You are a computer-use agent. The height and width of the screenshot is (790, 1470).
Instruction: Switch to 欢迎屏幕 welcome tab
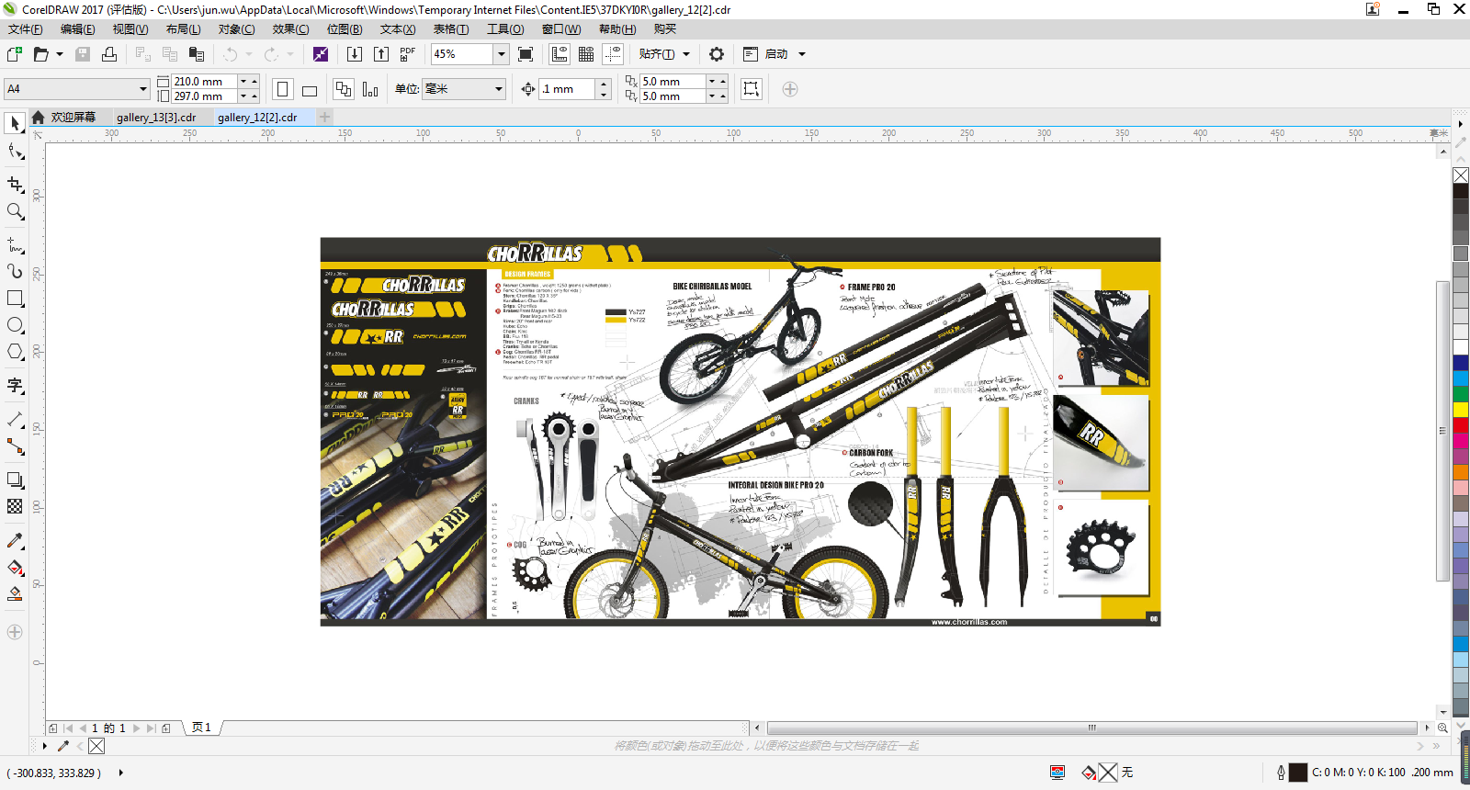pos(64,118)
